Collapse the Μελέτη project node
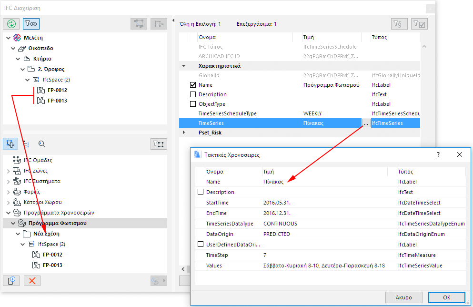The image size is (473, 307). tap(8, 38)
